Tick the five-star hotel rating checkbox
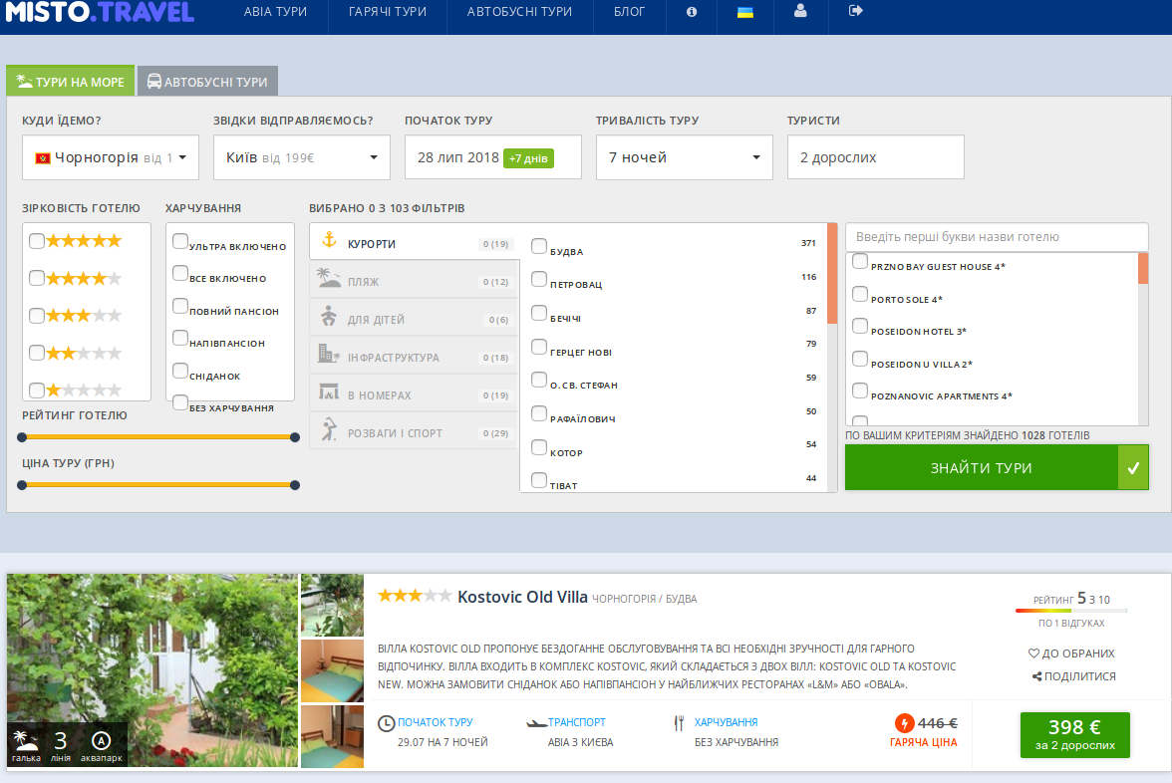The height and width of the screenshot is (783, 1172). [37, 240]
